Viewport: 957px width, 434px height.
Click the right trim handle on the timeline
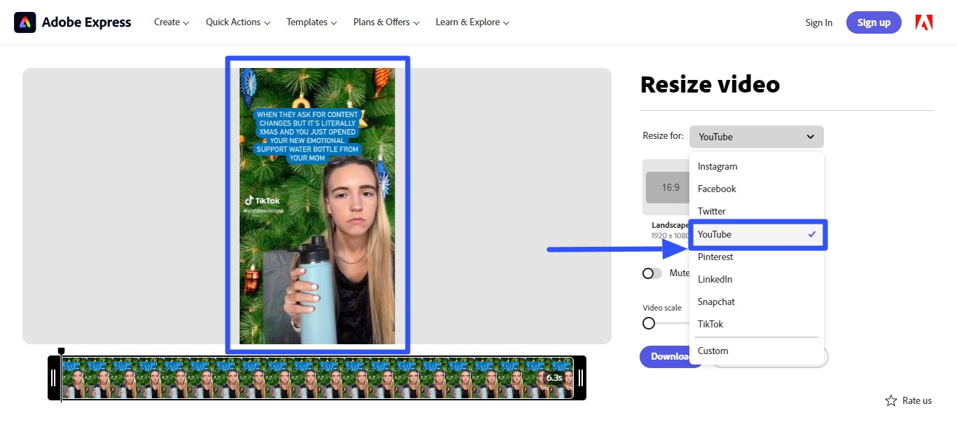(x=581, y=377)
